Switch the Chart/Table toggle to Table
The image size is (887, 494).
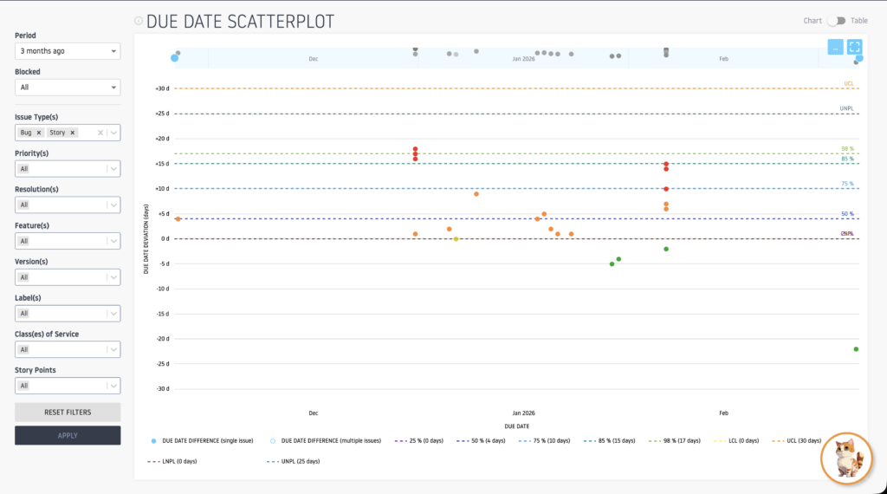(x=836, y=21)
